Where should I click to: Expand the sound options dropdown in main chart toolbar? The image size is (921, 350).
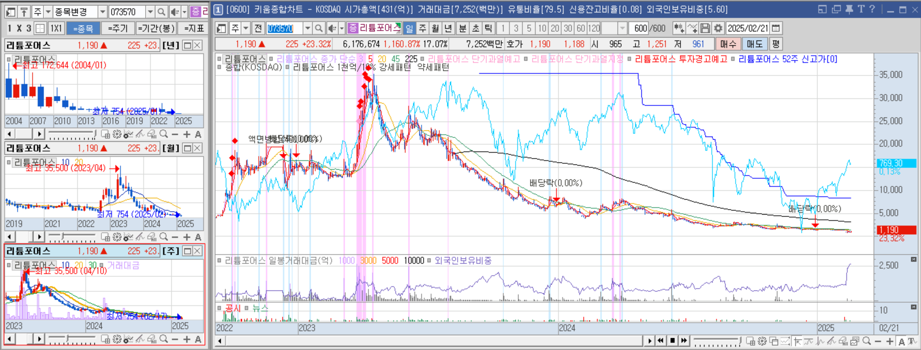[342, 28]
